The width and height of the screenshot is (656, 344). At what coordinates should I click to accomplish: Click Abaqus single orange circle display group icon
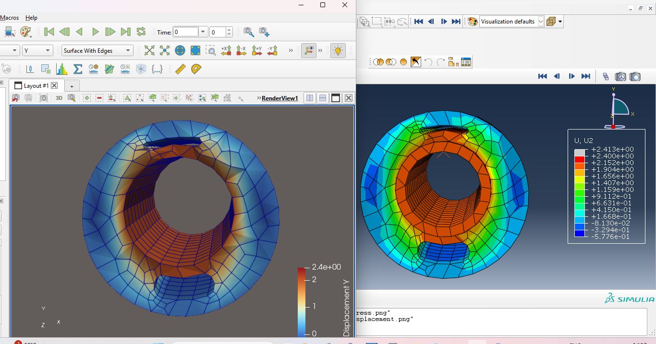[x=403, y=62]
